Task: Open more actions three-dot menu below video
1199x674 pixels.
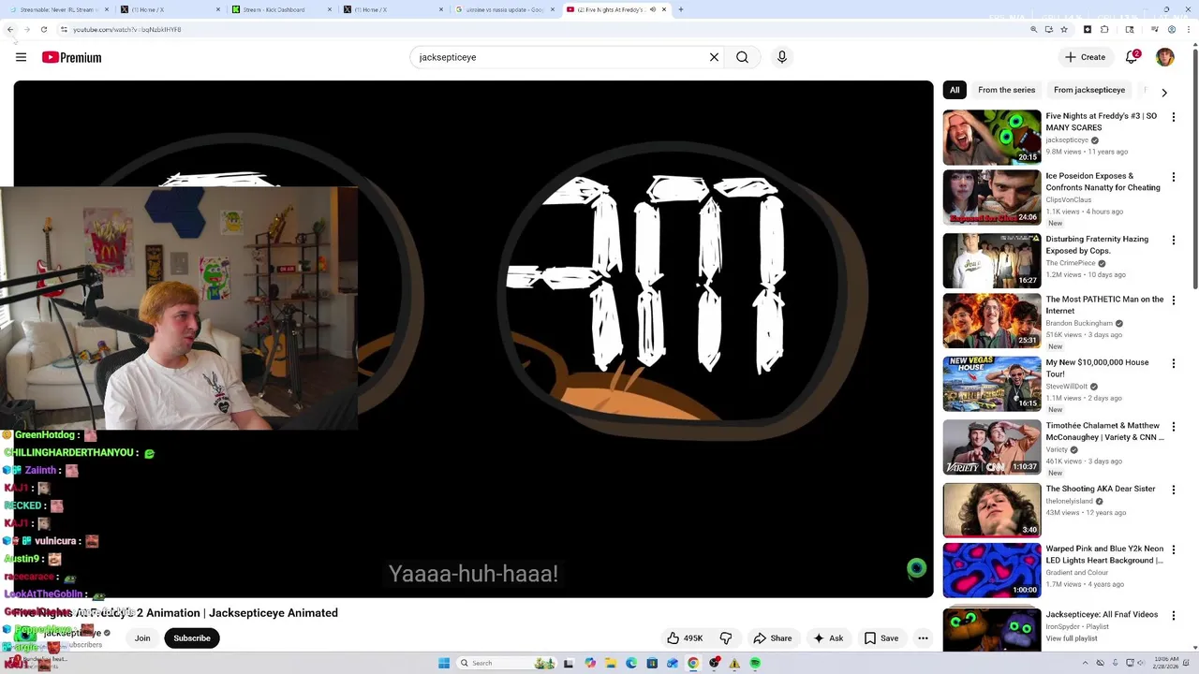Action: click(923, 638)
